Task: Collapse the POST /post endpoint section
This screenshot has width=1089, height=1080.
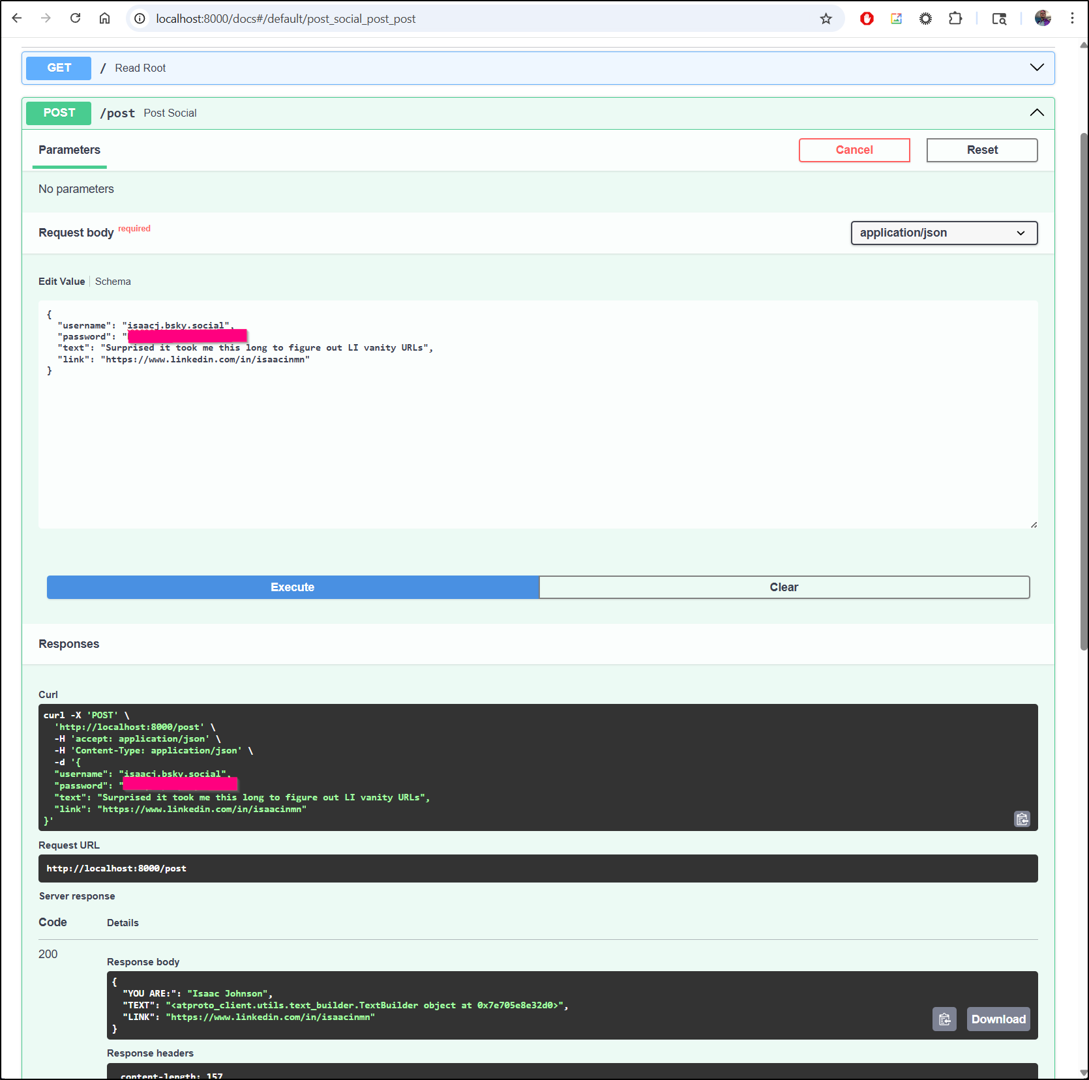Action: tap(1036, 113)
